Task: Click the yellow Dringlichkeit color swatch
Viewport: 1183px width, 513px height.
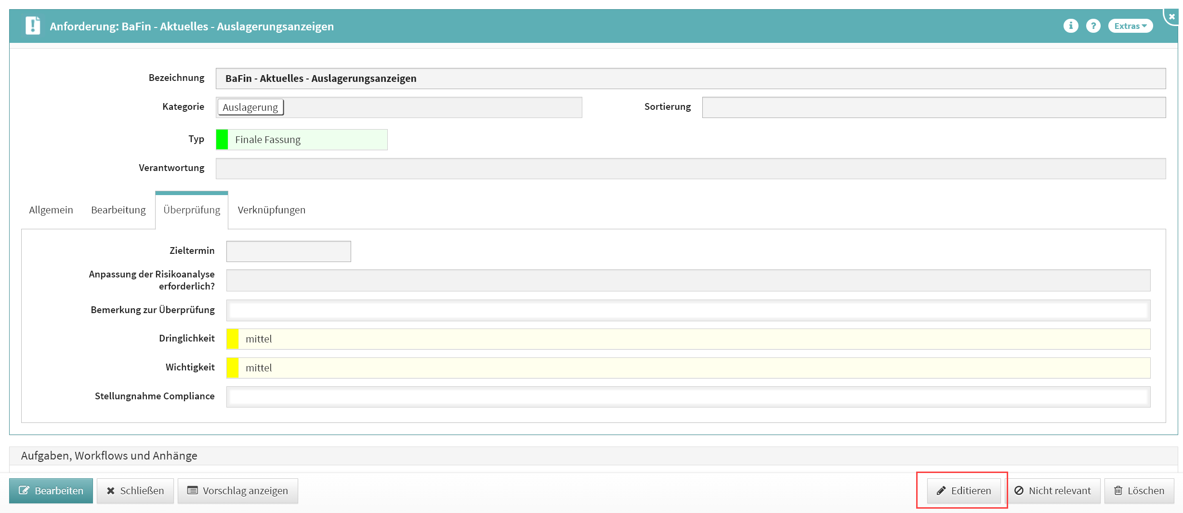Action: click(x=233, y=339)
